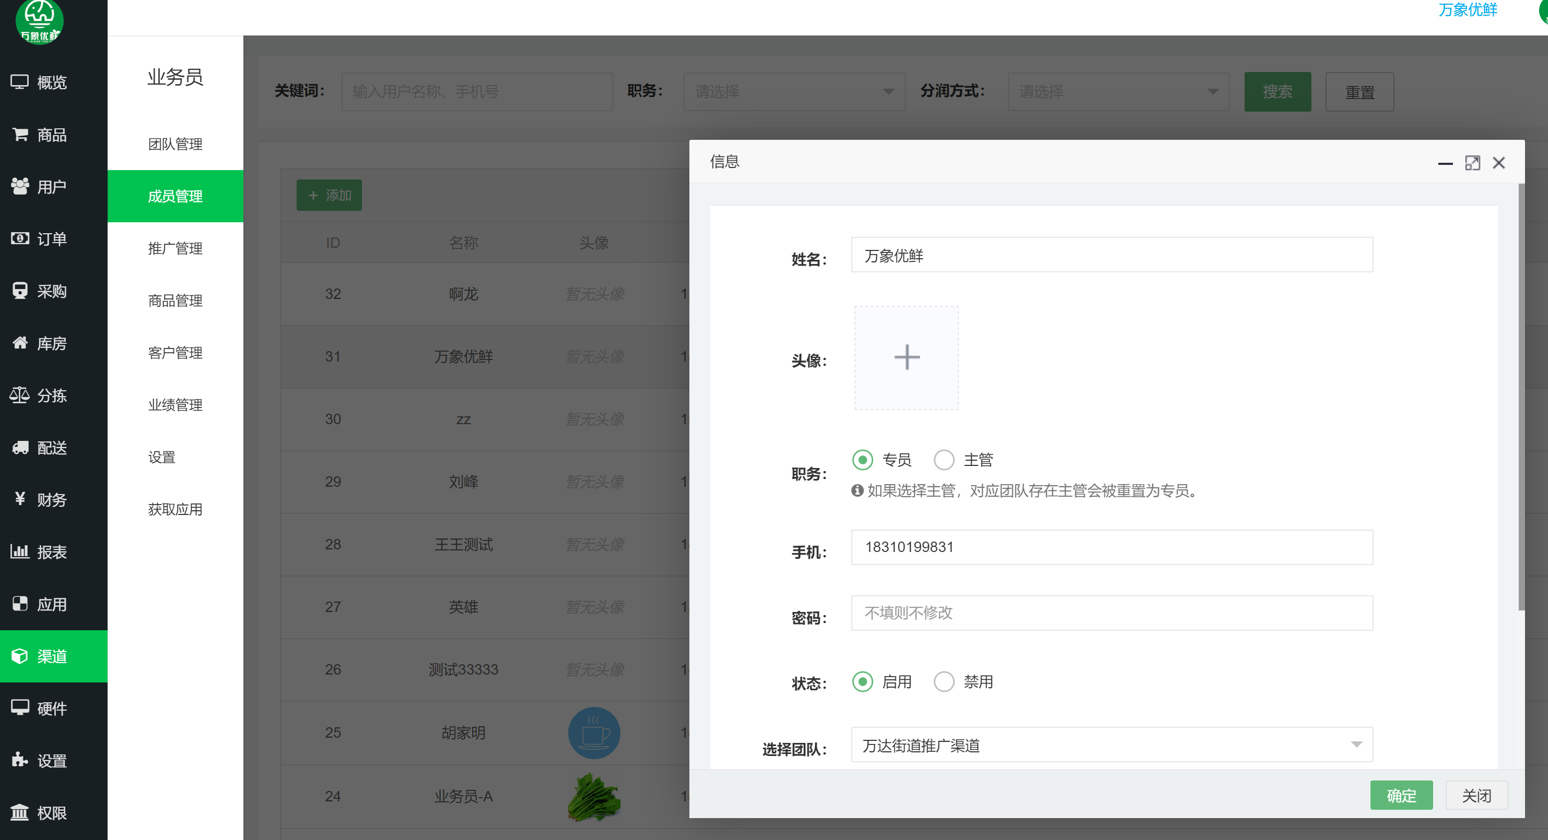Select the 主管 position radio button
Screen dimensions: 1548x840
(x=943, y=460)
